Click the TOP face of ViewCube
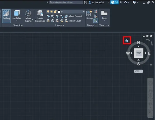 (138, 53)
